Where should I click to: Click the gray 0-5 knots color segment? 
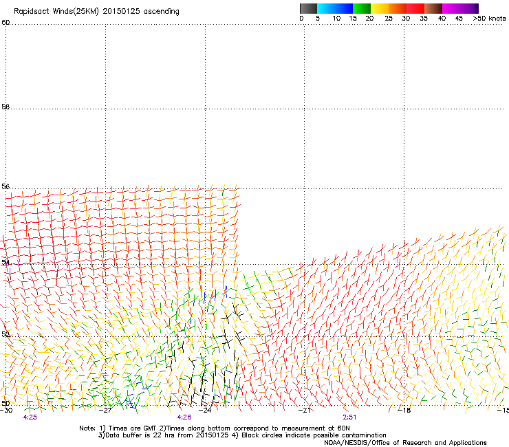pyautogui.click(x=308, y=8)
